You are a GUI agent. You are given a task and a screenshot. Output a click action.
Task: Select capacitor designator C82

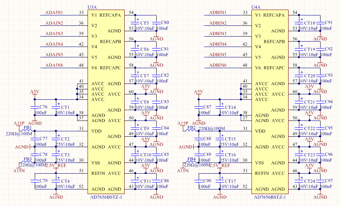pyautogui.click(x=165, y=75)
